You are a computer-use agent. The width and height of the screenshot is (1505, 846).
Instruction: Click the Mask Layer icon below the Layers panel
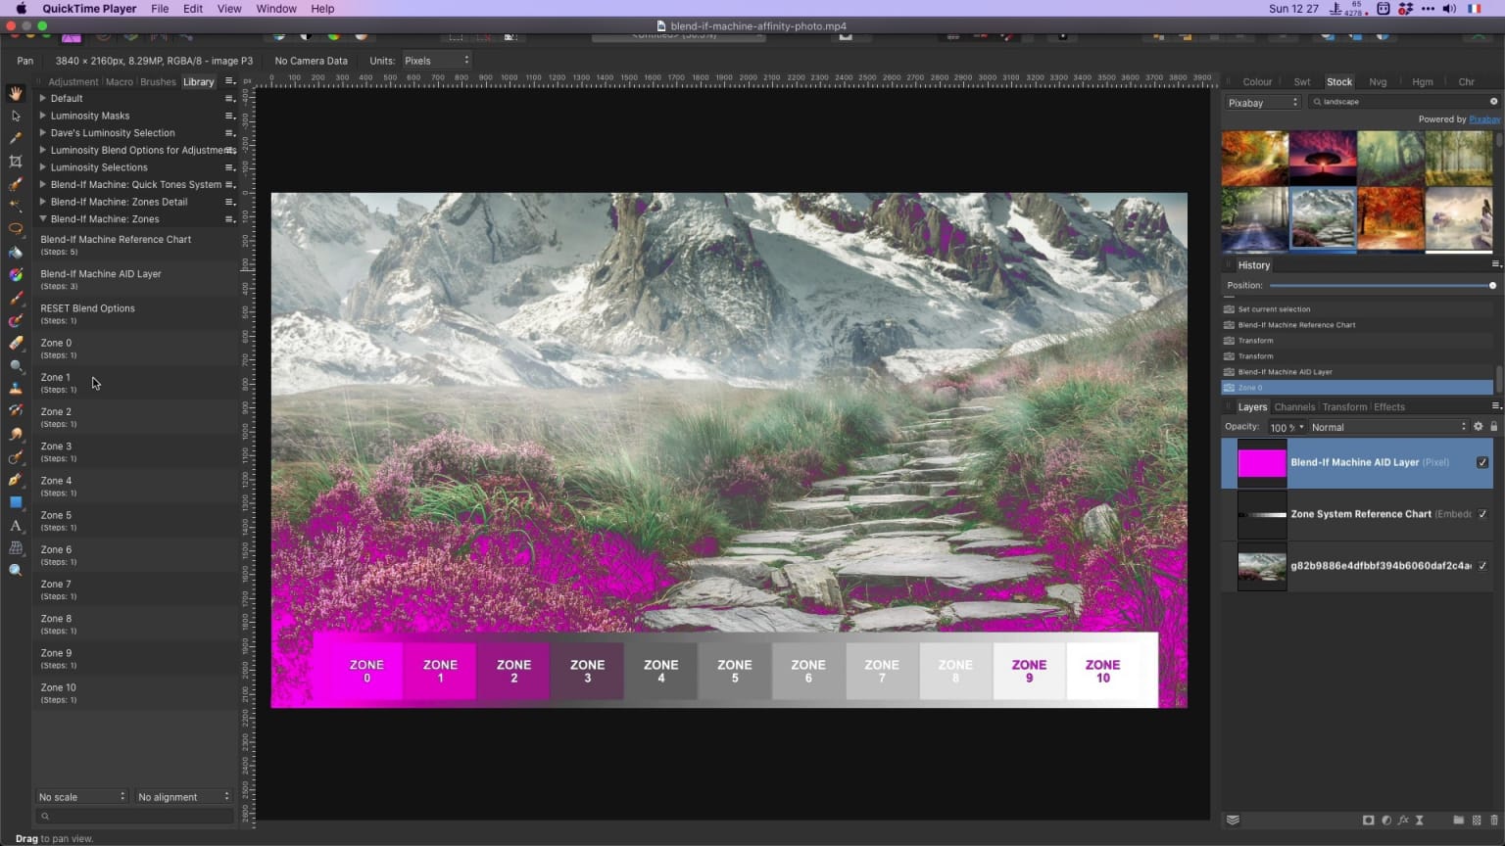[x=1368, y=821]
